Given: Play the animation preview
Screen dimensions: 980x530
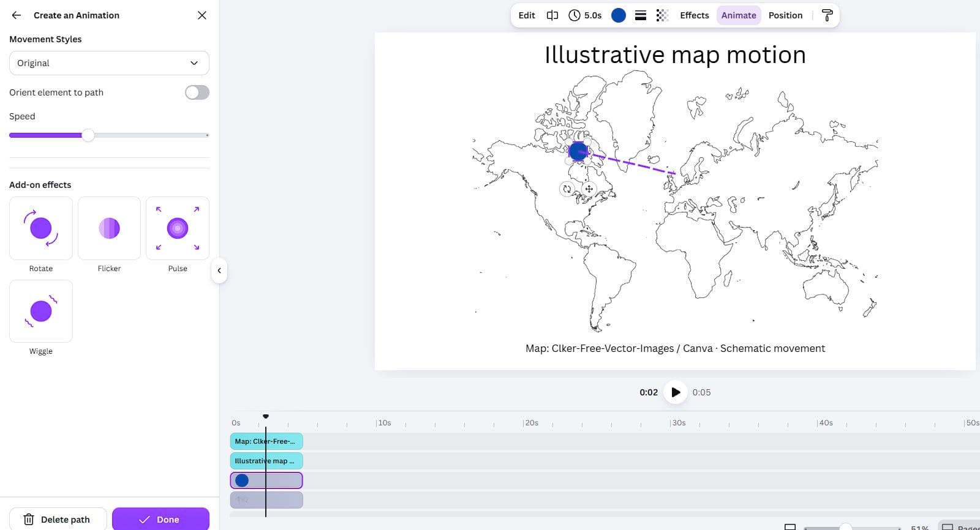Looking at the screenshot, I should coord(675,392).
